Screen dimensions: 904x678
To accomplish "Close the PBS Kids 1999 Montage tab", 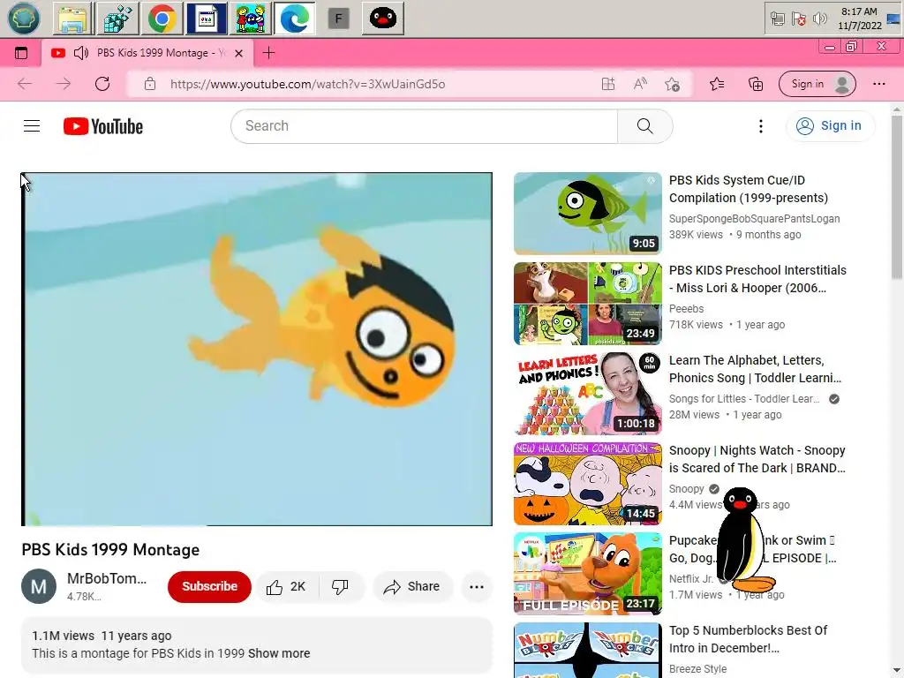I will tap(238, 53).
